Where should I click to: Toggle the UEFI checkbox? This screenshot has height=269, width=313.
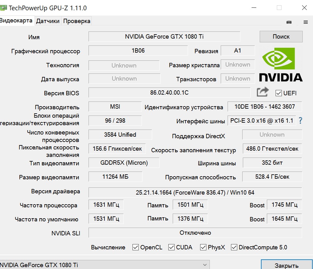(x=279, y=93)
